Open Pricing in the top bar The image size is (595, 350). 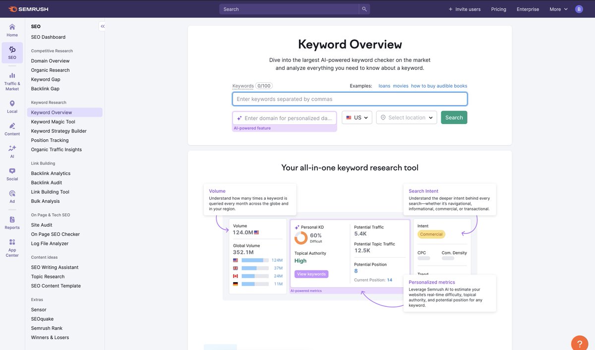(499, 9)
